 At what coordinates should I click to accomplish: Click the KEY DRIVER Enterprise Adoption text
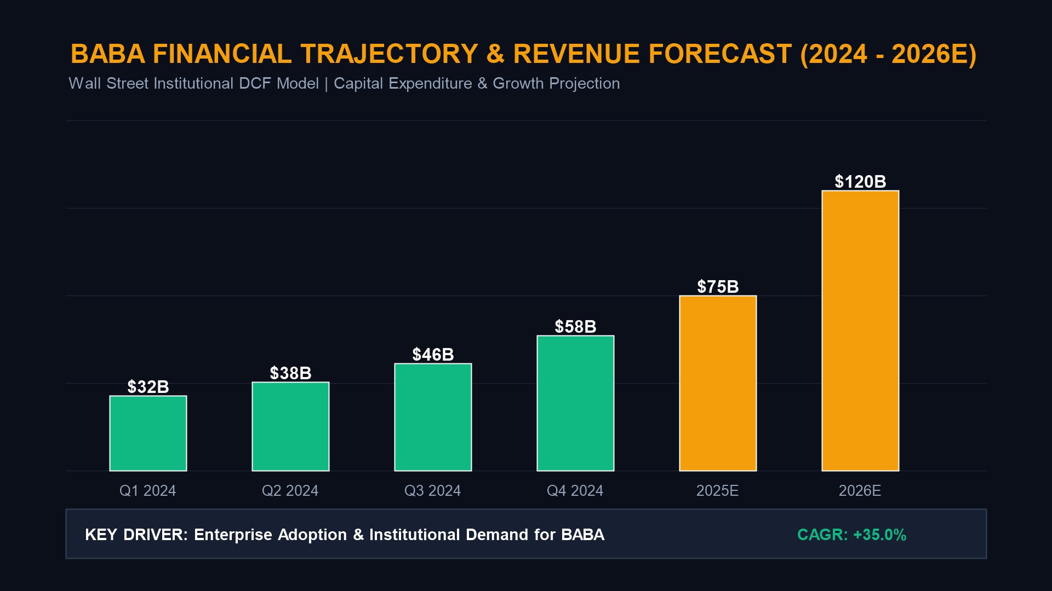(345, 534)
